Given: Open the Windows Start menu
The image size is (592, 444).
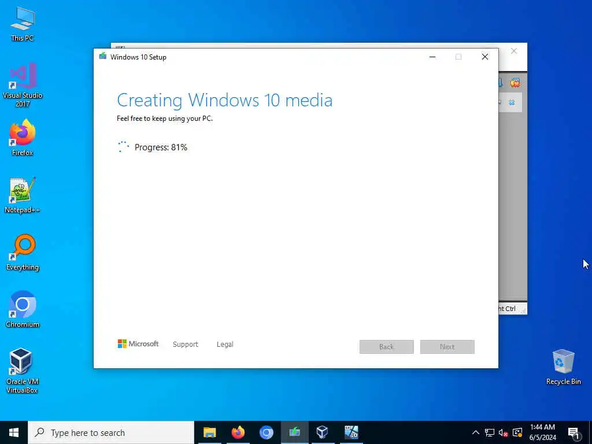Looking at the screenshot, I should [14, 432].
